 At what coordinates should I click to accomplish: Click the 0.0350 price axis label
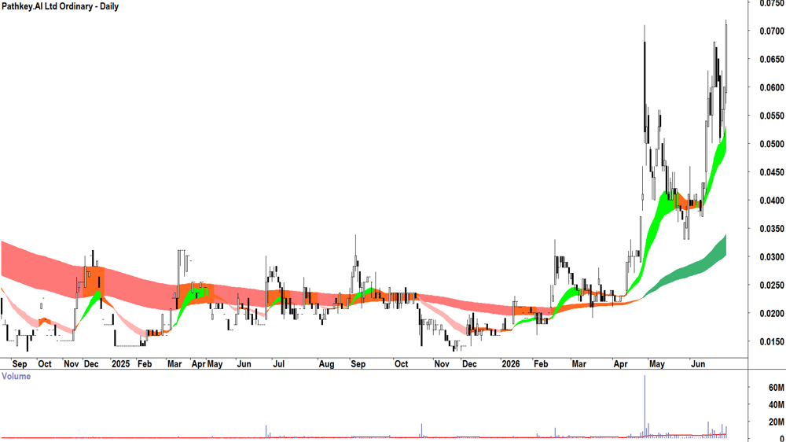coord(772,229)
